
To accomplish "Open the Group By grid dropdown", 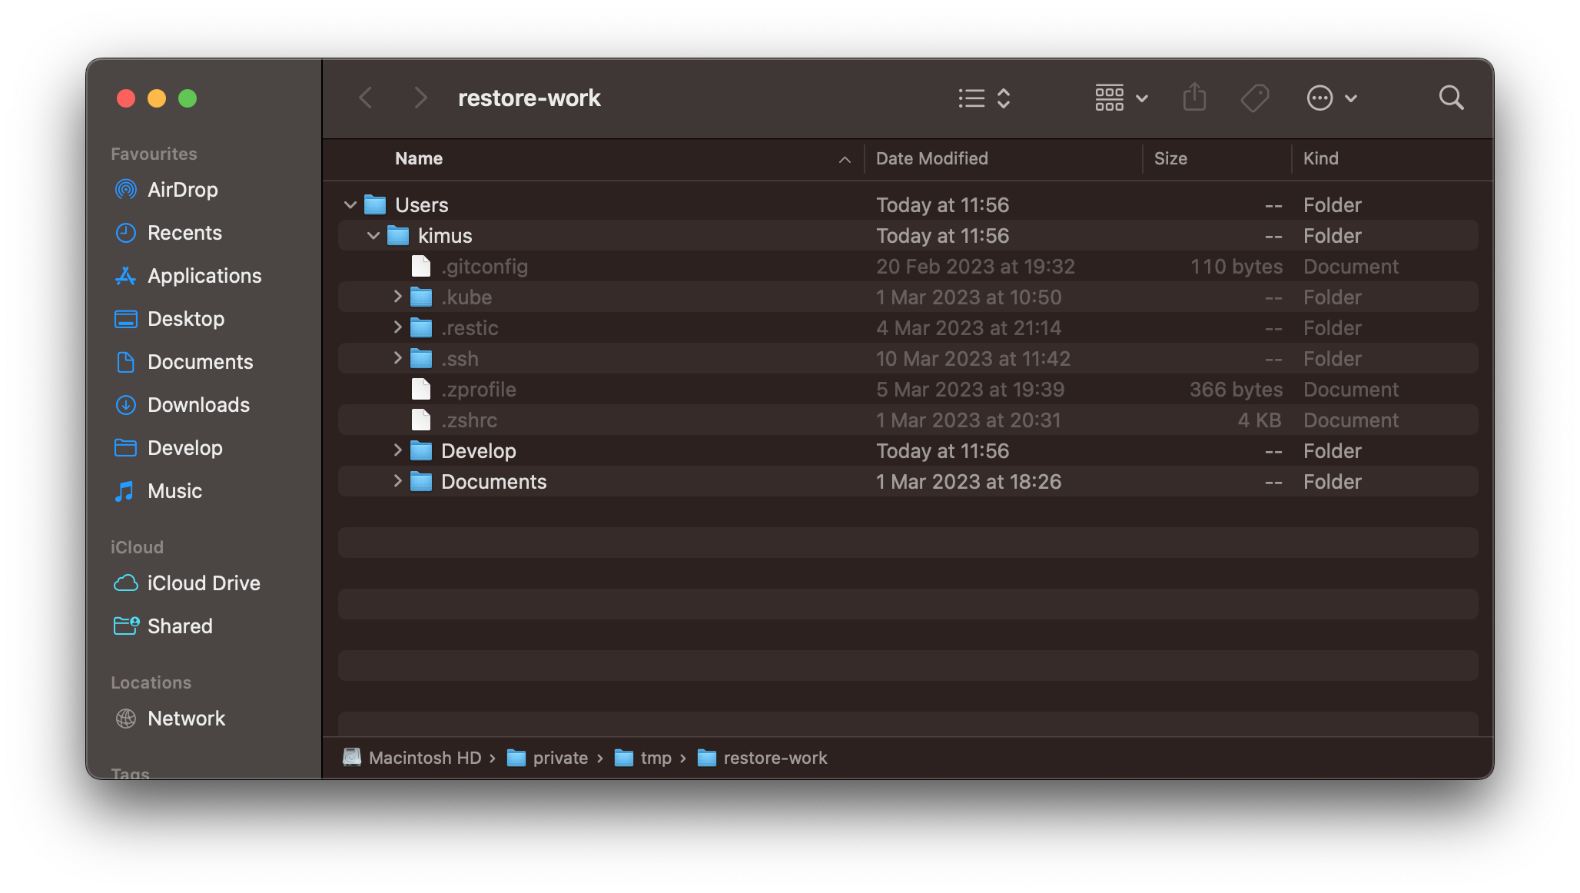I will click(x=1121, y=98).
